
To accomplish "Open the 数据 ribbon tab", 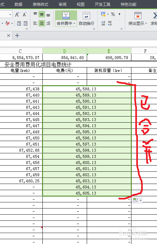I will [18, 5].
